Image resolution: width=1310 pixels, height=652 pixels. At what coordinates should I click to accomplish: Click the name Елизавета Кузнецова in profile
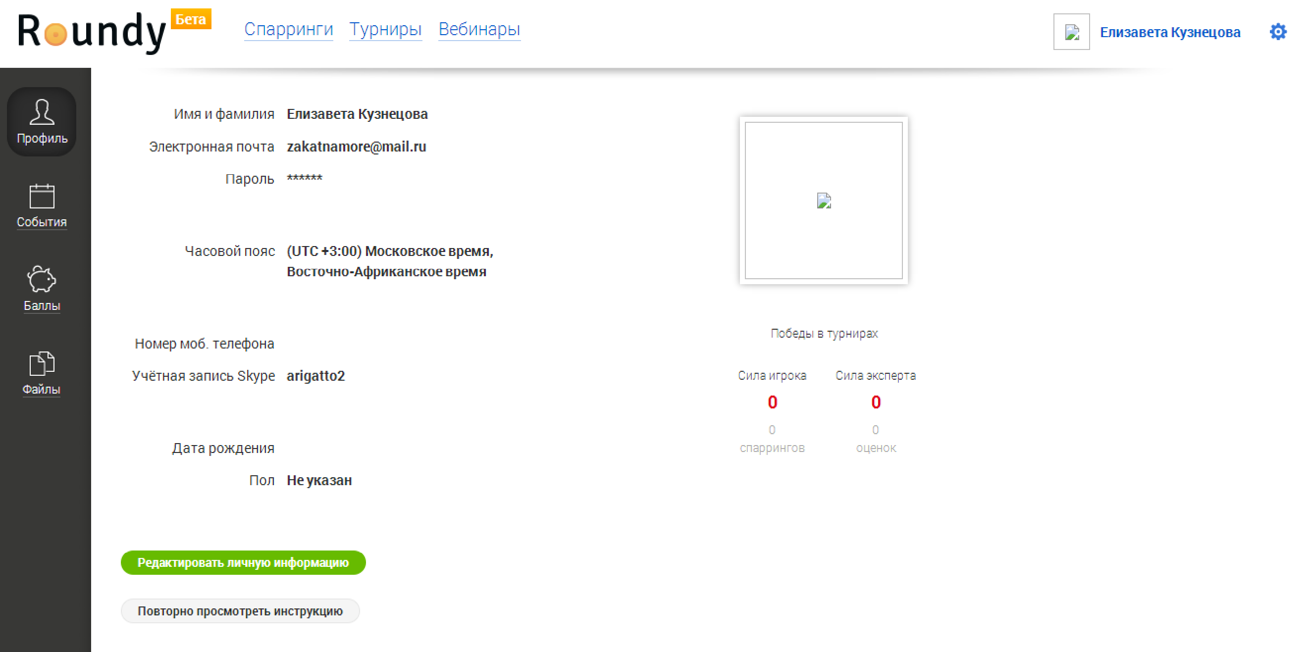357,114
